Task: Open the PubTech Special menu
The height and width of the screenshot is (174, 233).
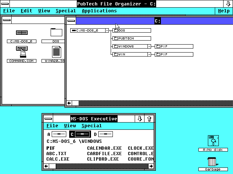Action: pos(66,11)
